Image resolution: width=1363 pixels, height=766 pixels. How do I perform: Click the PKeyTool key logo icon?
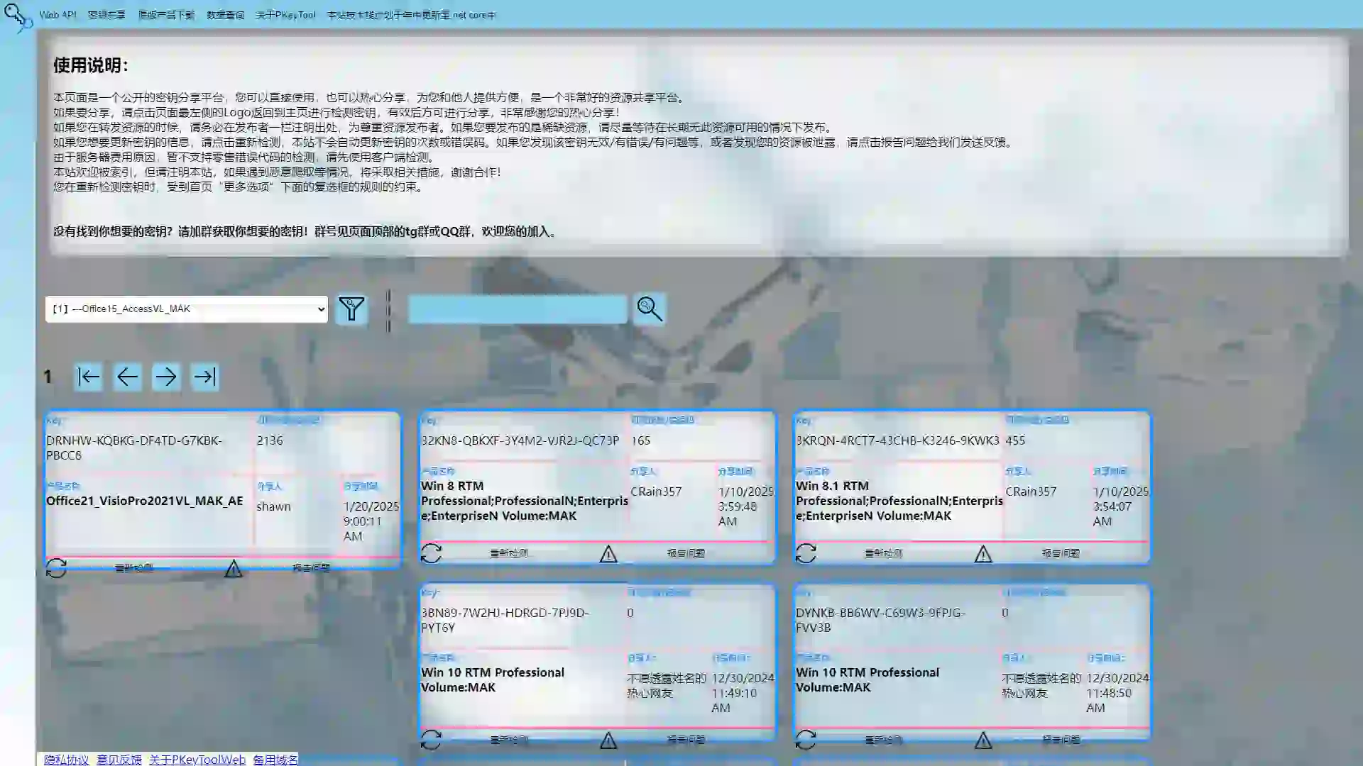pos(17,16)
